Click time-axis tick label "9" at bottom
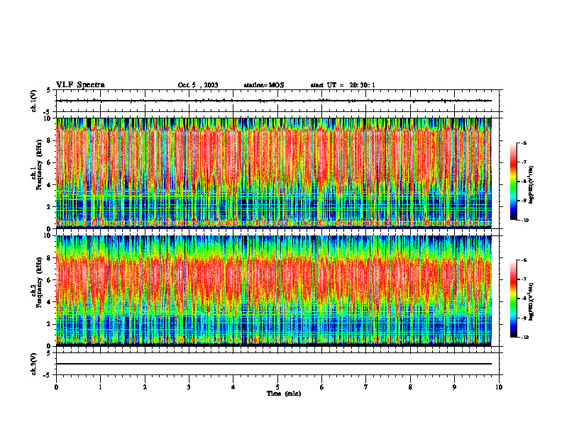 point(454,387)
